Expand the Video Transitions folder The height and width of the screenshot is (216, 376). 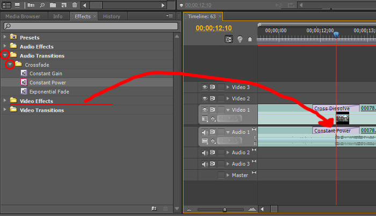pos(5,110)
